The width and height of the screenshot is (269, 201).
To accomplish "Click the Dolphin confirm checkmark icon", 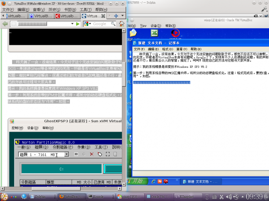I will click(266, 16).
